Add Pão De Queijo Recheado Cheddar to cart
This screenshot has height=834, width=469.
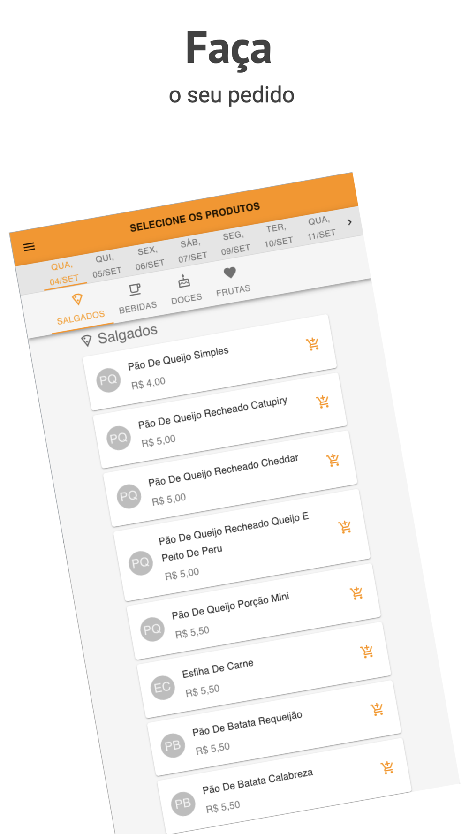[333, 460]
